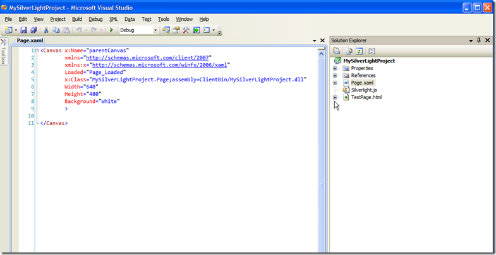Image resolution: width=496 pixels, height=255 pixels.
Task: Close the Solution Explorer panel
Action: (487, 40)
